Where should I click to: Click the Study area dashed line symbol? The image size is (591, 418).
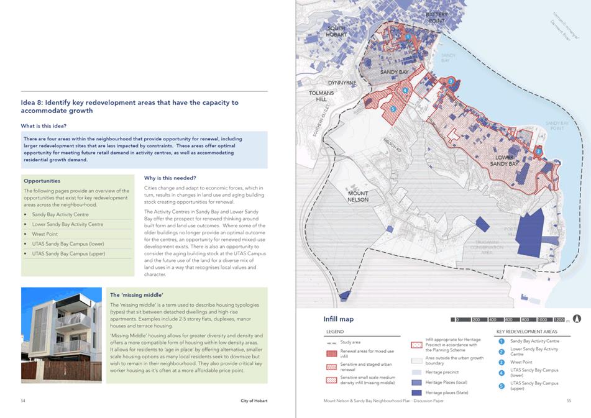coord(331,343)
